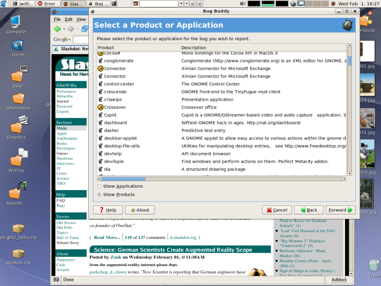The image size is (381, 286).
Task: Click the Firefox reload icon
Action: pos(85,29)
